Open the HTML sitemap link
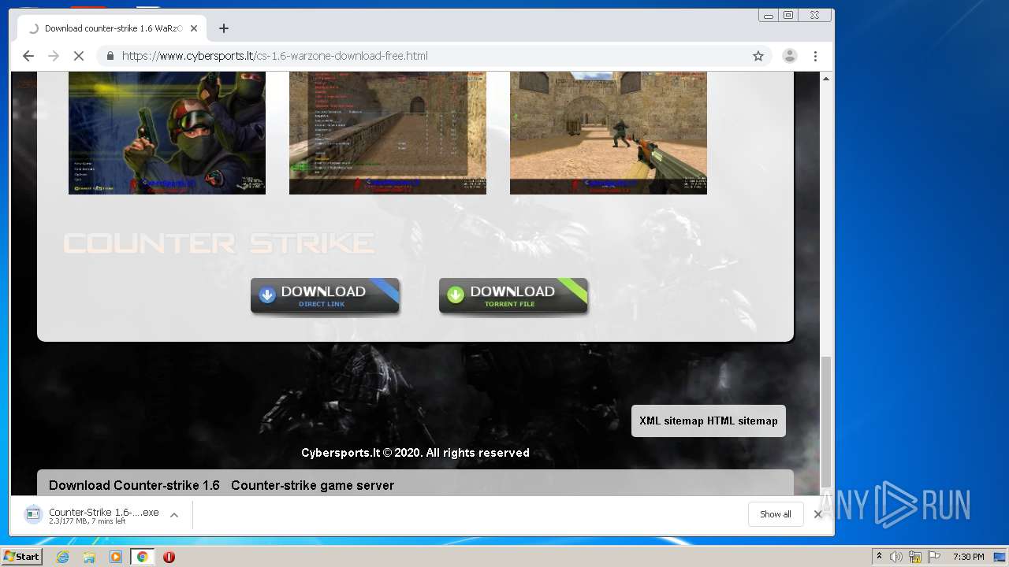This screenshot has height=567, width=1009. coord(743,421)
